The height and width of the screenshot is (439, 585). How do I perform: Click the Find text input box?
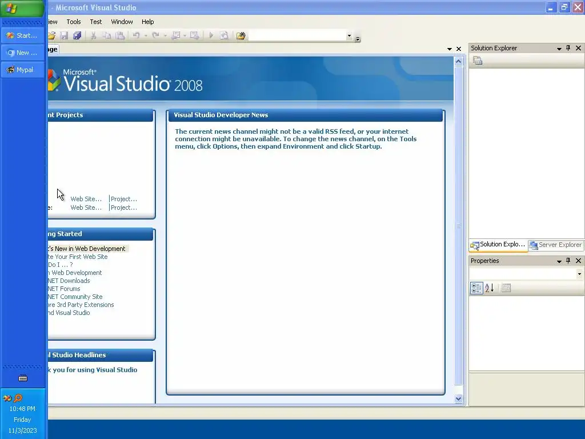click(297, 35)
